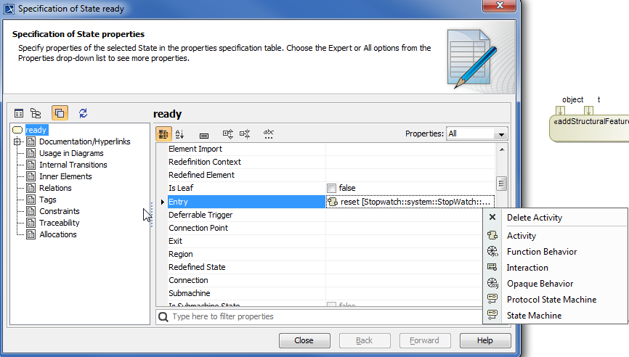Viewport: 629px width, 357px height.
Task: Select the Entry property row
Action: 246,202
